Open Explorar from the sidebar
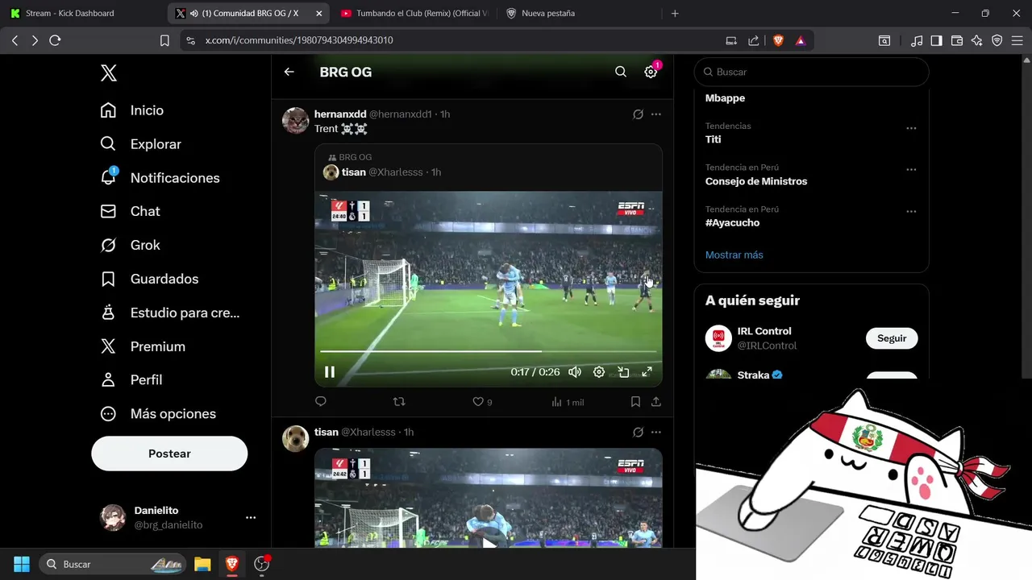The image size is (1032, 580). coord(140,144)
